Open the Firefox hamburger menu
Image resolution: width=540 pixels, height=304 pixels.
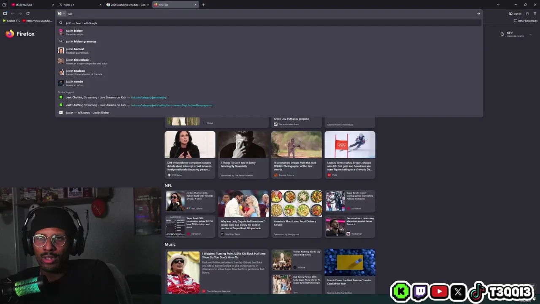click(535, 14)
